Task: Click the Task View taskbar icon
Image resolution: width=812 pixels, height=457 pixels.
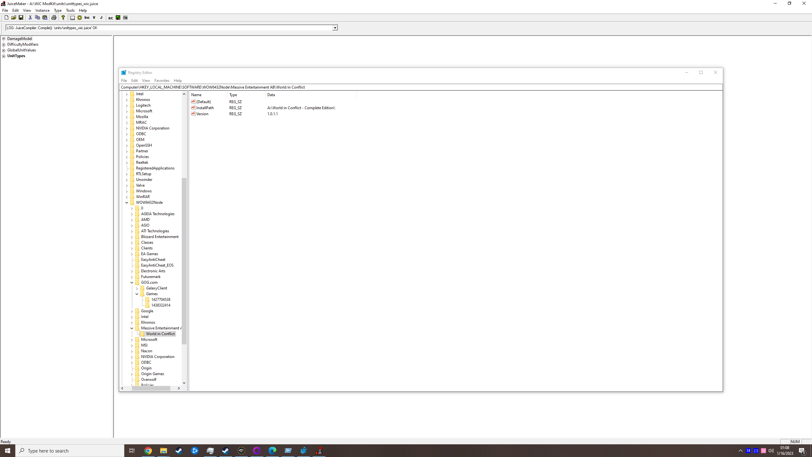Action: (132, 451)
